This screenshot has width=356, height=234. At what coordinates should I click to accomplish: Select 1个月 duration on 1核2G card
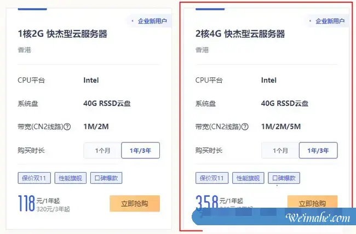point(102,150)
